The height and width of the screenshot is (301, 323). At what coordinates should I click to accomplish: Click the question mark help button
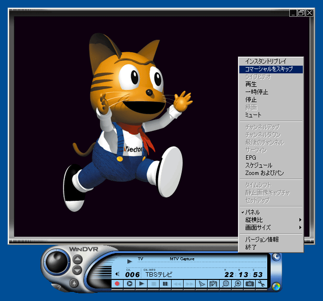click(x=59, y=288)
